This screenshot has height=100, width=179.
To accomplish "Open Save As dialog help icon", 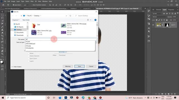I will pyautogui.click(x=95, y=20).
